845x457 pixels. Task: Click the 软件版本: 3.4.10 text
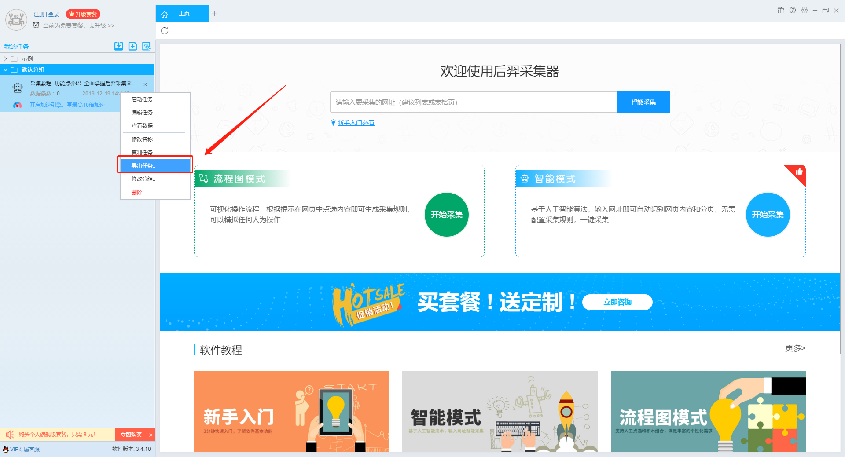click(x=132, y=449)
